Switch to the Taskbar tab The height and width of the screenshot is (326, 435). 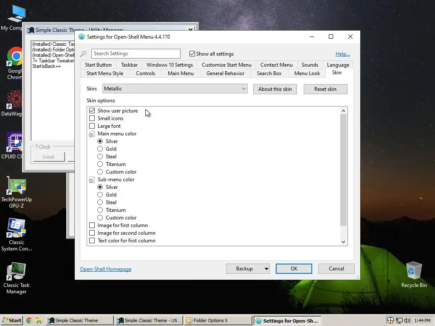click(129, 65)
